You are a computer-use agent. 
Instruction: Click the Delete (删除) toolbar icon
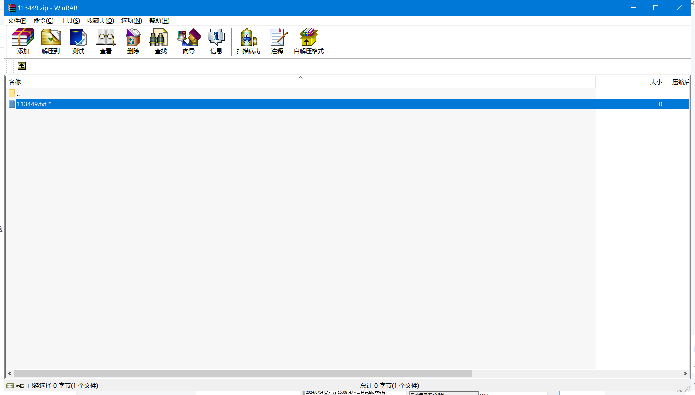pyautogui.click(x=133, y=41)
